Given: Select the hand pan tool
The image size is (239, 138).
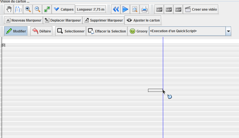Looking at the screenshot, I should point(9,9).
